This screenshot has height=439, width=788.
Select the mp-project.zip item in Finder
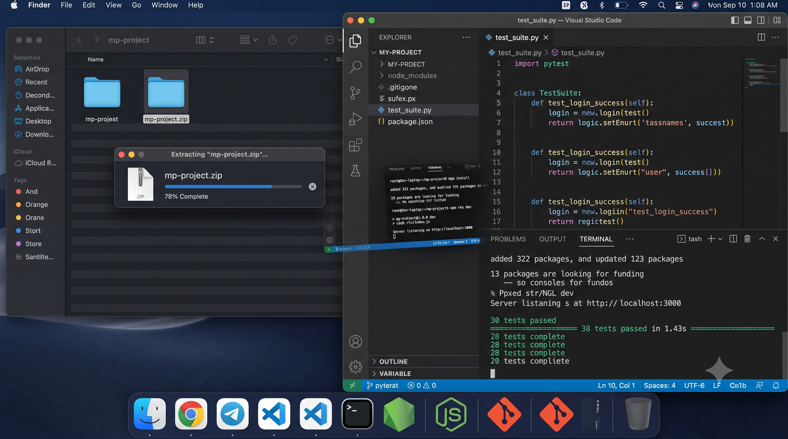pyautogui.click(x=166, y=97)
